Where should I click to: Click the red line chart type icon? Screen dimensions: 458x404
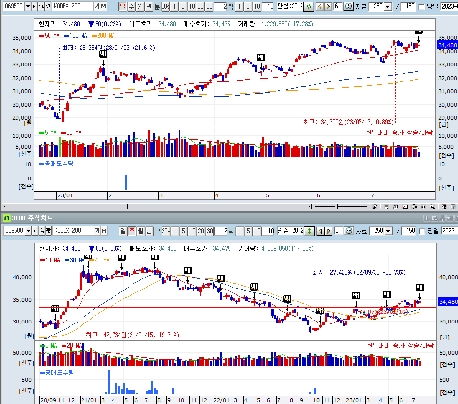point(405,207)
